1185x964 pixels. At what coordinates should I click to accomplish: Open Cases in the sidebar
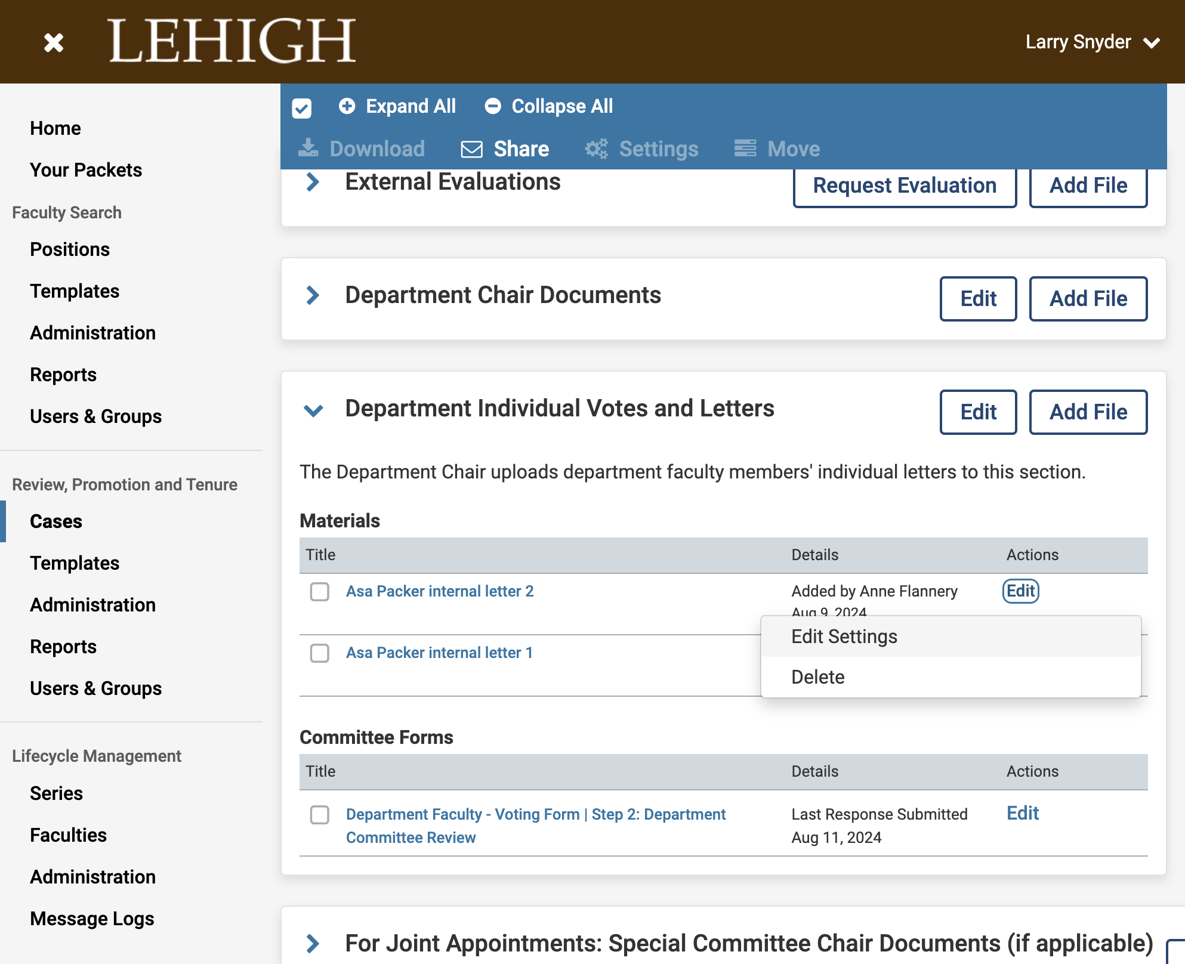[56, 521]
